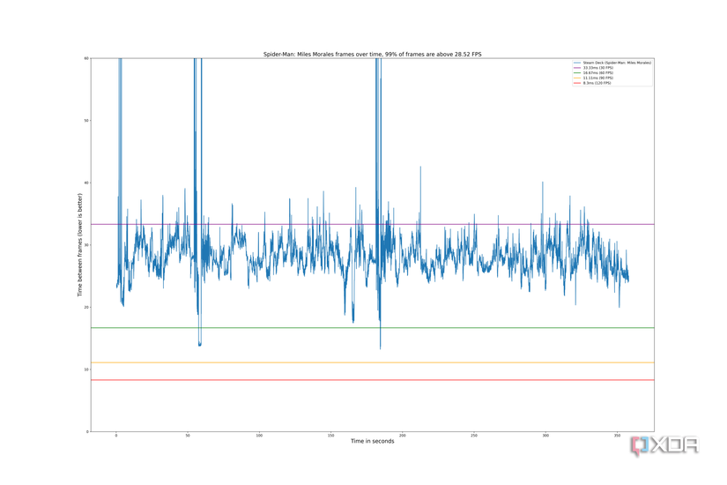Click the 200 tick on the x-axis

point(403,436)
